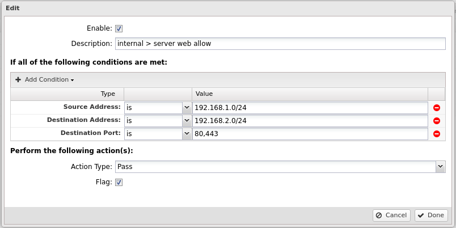Uncheck the Enable checkbox
The width and height of the screenshot is (456, 228).
pos(119,28)
